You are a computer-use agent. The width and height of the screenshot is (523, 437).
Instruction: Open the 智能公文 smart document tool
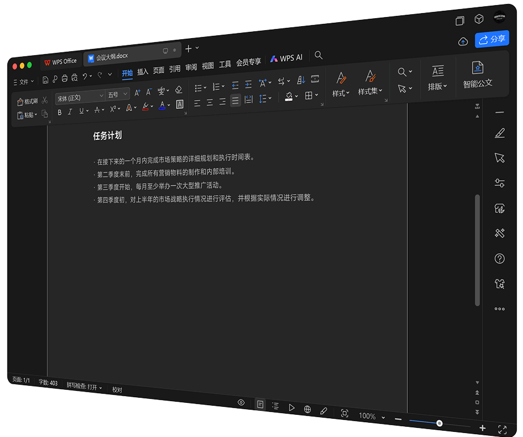pyautogui.click(x=478, y=75)
